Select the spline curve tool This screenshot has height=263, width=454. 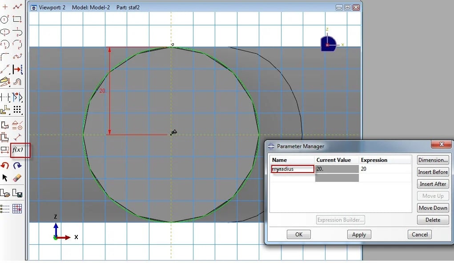18,56
